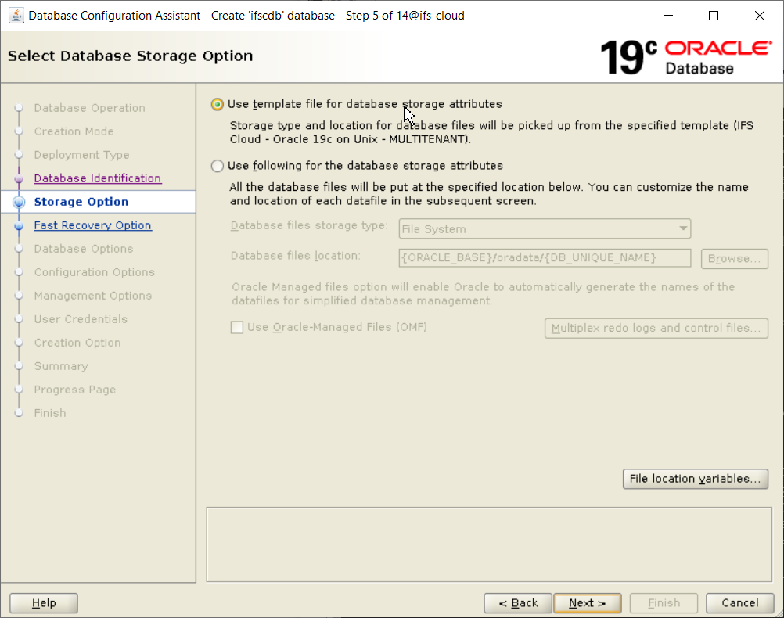Close the Database Configuration Assistant window
This screenshot has width=784, height=618.
[x=760, y=16]
